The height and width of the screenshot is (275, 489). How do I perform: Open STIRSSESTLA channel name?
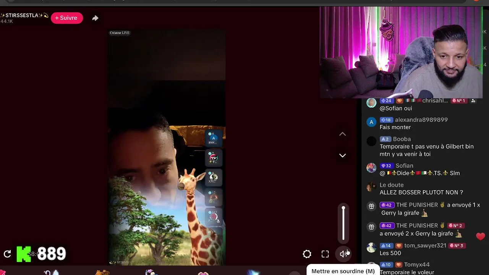(x=24, y=15)
